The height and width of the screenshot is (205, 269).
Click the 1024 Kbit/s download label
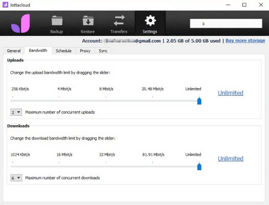click(x=20, y=155)
